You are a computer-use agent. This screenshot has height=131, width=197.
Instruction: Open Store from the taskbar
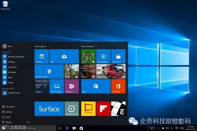click(x=81, y=128)
